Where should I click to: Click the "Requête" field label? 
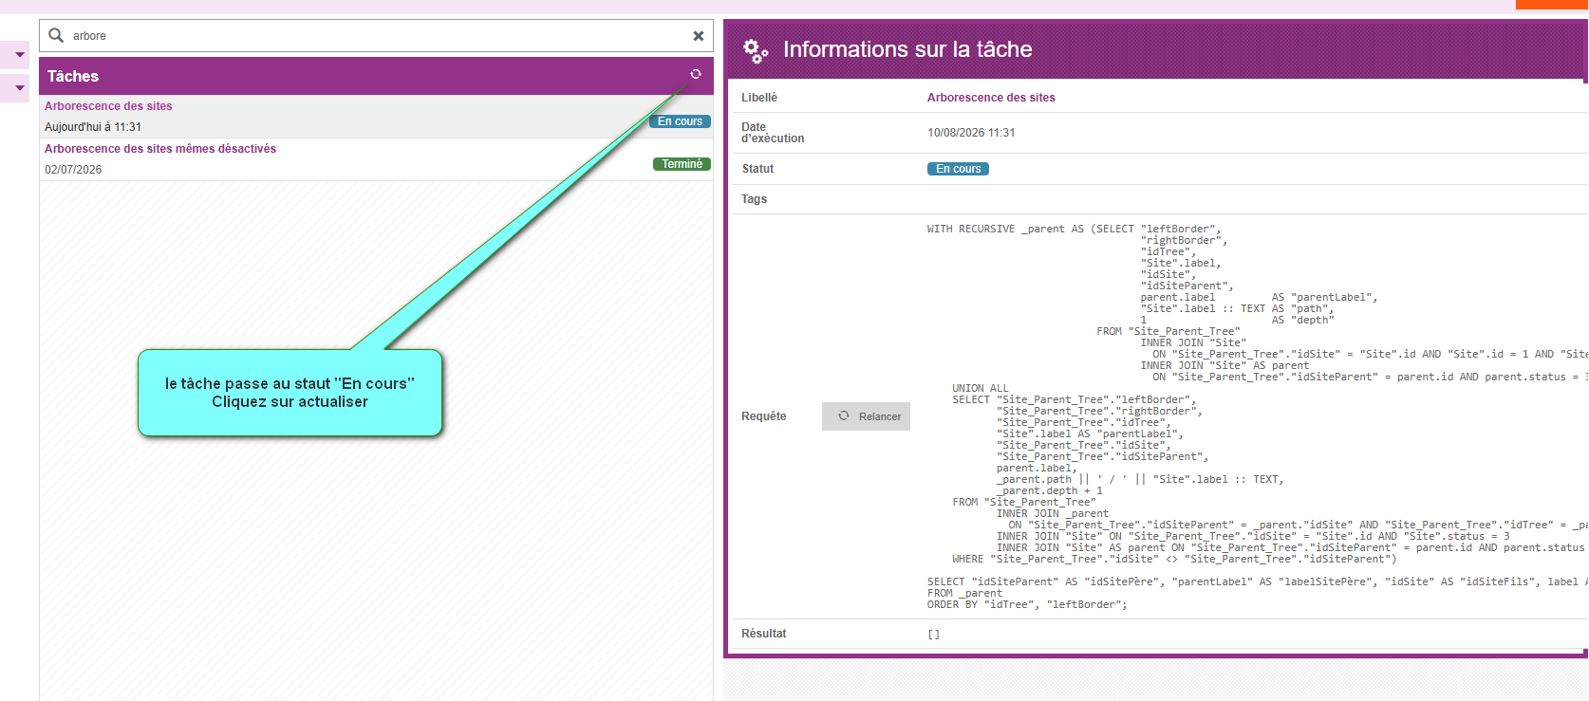coord(764,416)
